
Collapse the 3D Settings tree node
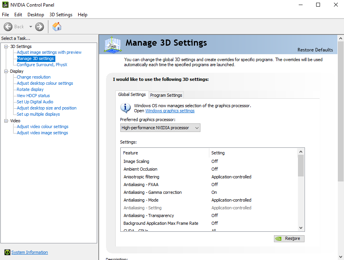tap(6, 46)
